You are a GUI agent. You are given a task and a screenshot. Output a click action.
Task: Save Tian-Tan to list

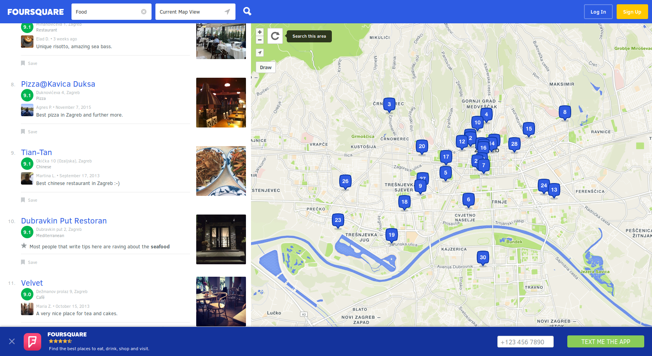click(x=29, y=200)
